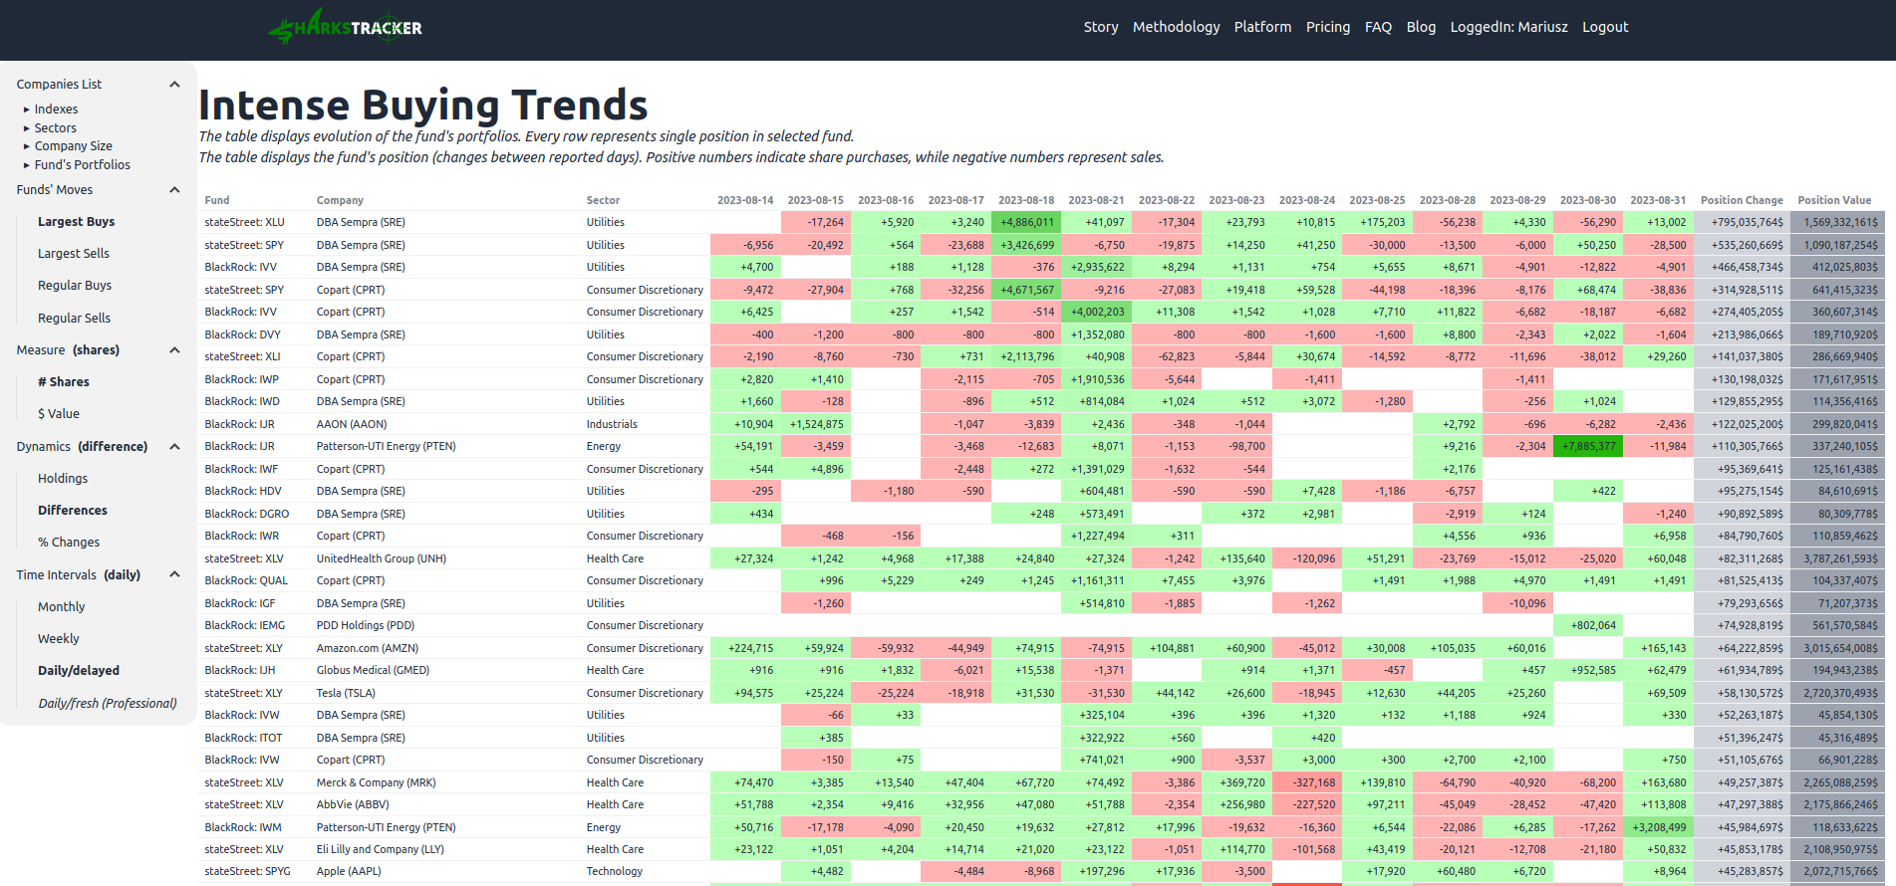The image size is (1896, 886).
Task: Choose the Weekly time interval
Action: pyautogui.click(x=59, y=639)
